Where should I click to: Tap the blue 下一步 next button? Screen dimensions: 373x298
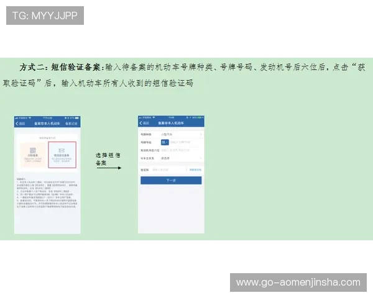pyautogui.click(x=171, y=181)
